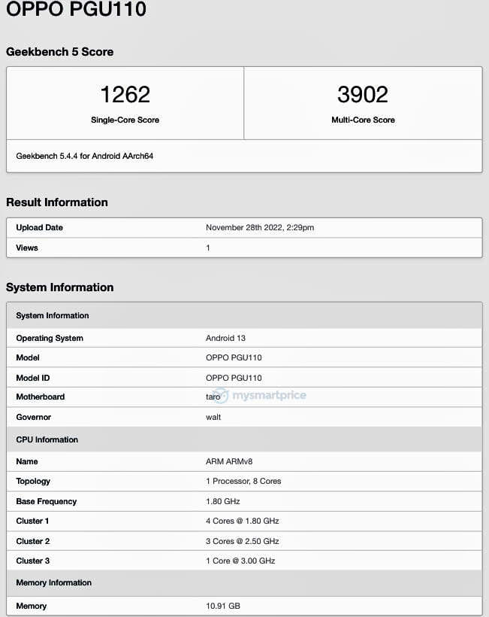The height and width of the screenshot is (617, 489).
Task: Click the Upload Date label
Action: coord(39,227)
